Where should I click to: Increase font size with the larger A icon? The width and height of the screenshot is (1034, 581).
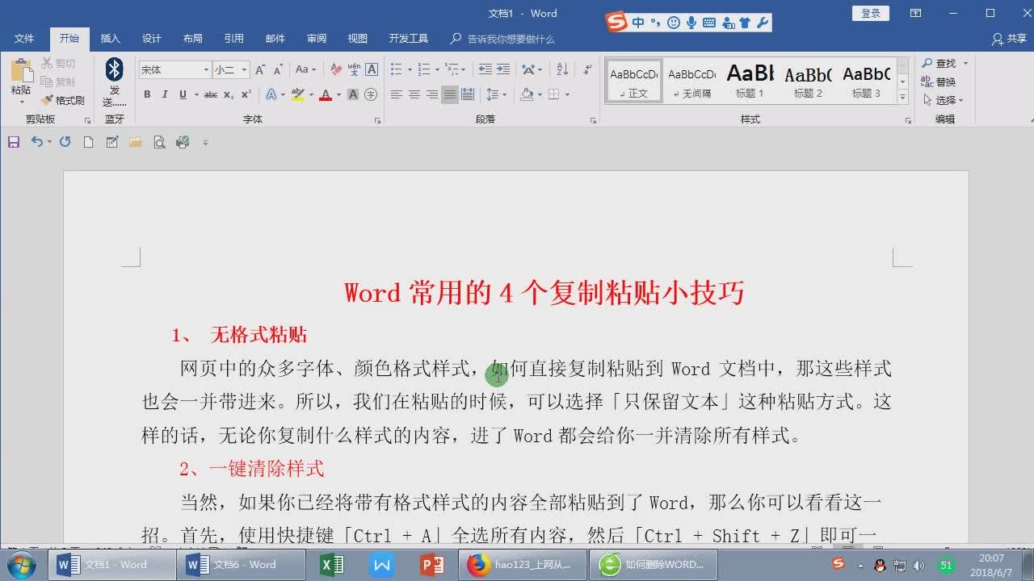[x=260, y=70]
